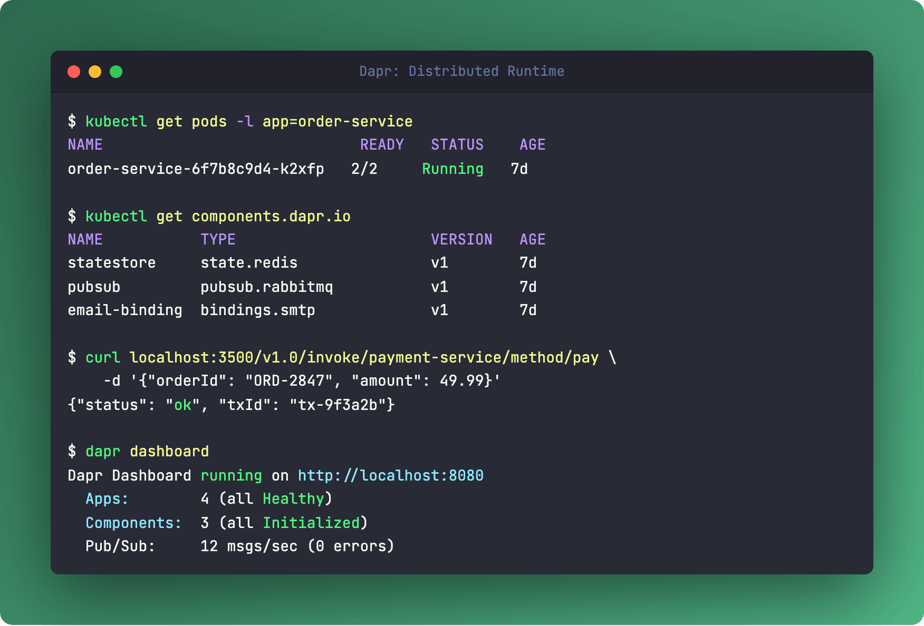Open the http://localhost:8080 dashboard link
The width and height of the screenshot is (924, 626).
(391, 475)
